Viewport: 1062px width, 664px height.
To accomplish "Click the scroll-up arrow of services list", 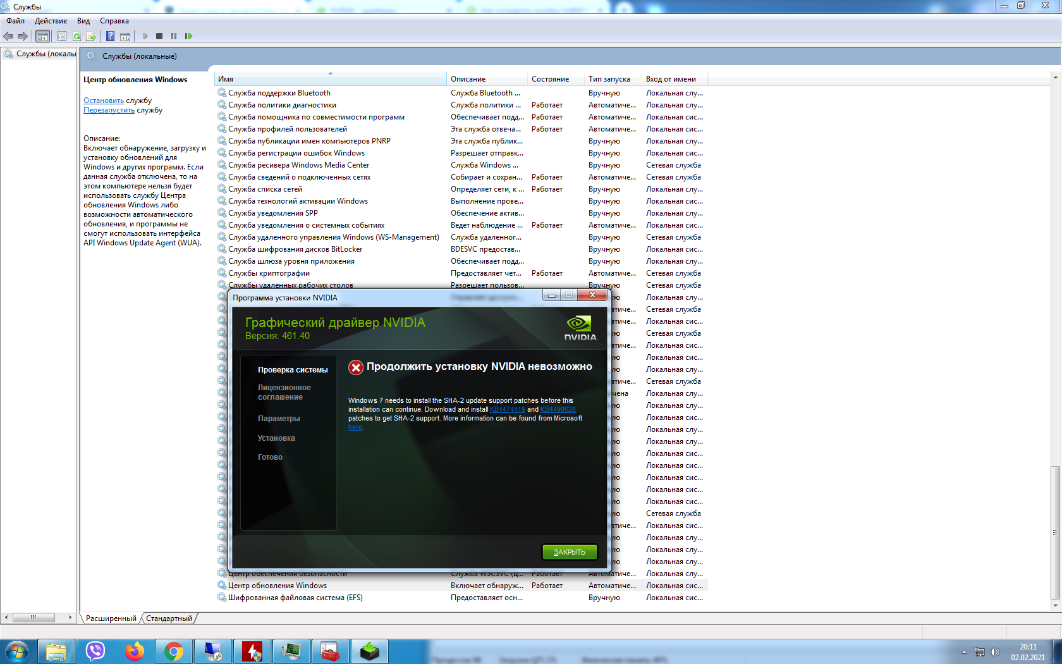I will point(1054,77).
